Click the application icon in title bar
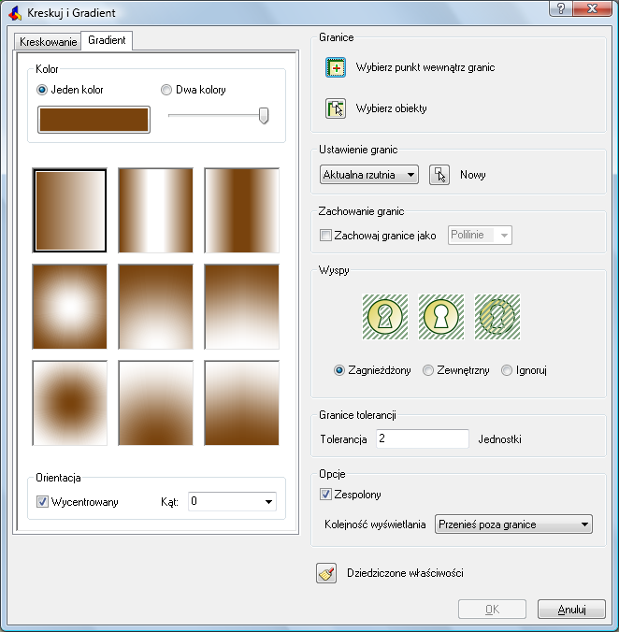 tap(15, 13)
